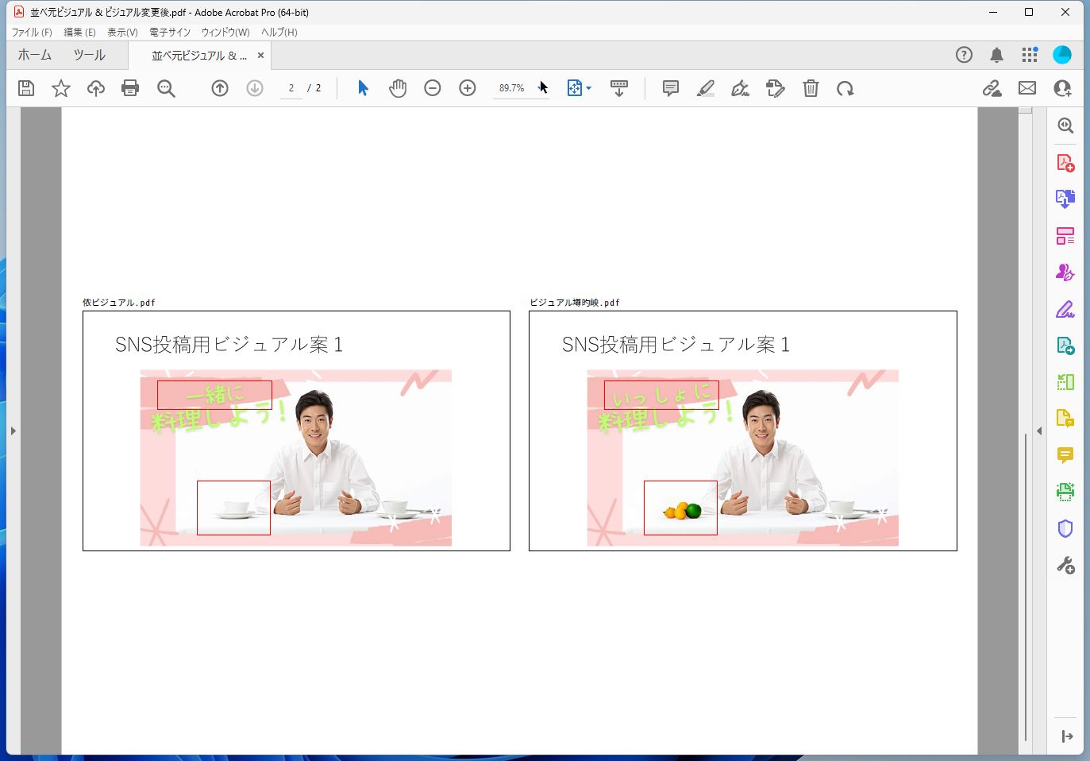Switch to the ホーム tab
This screenshot has height=761, width=1090.
pos(34,55)
